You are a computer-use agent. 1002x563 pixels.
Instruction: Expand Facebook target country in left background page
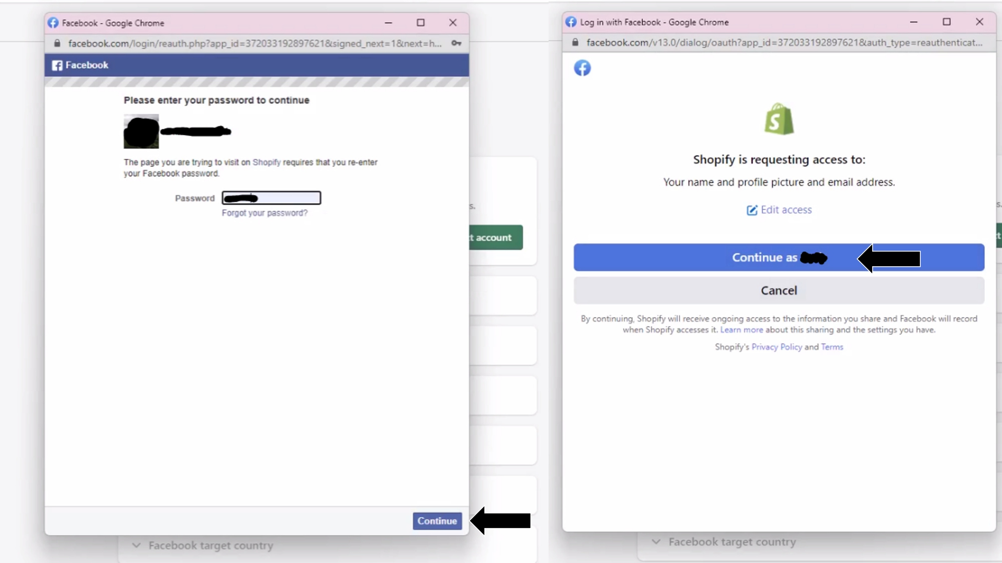(x=203, y=545)
